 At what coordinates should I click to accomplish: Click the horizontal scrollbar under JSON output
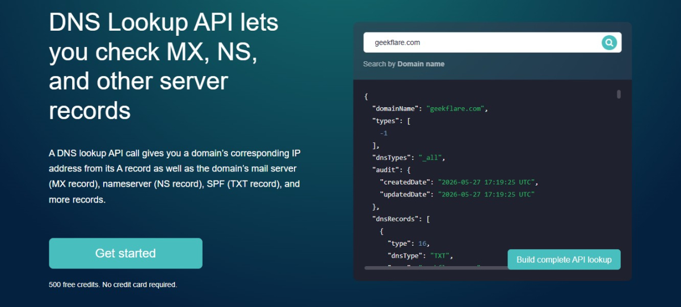pyautogui.click(x=436, y=267)
